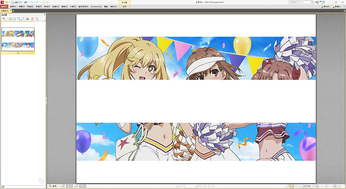
Task: Select the open document tab
Action: pos(5,11)
